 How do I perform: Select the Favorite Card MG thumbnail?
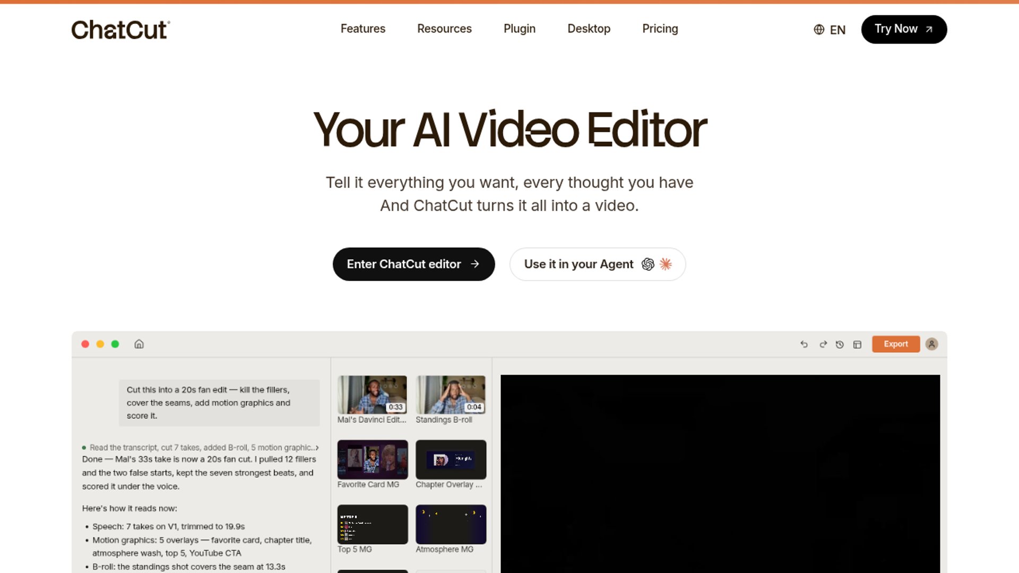373,459
